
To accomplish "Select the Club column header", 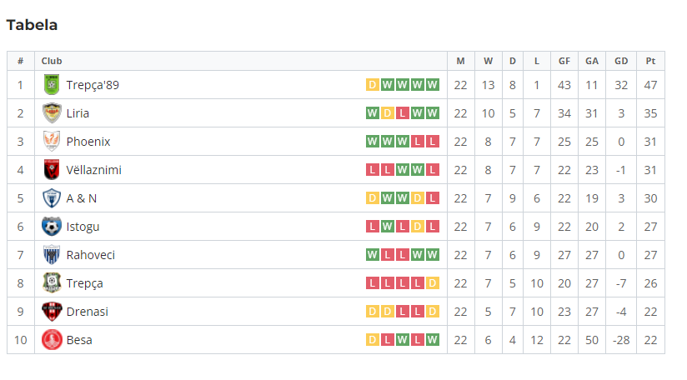I will (52, 62).
